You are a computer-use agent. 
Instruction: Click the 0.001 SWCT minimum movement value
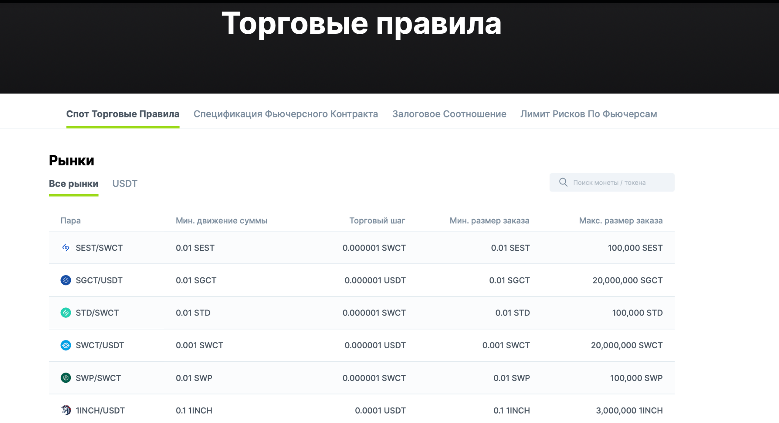click(199, 345)
